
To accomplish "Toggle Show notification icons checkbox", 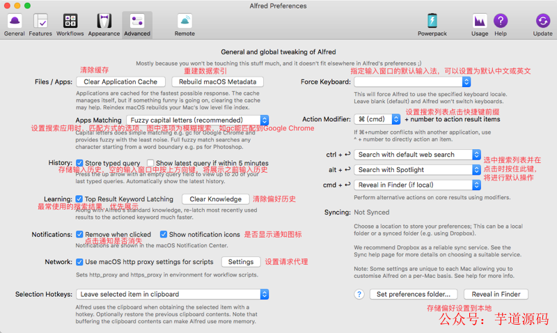I will [164, 234].
